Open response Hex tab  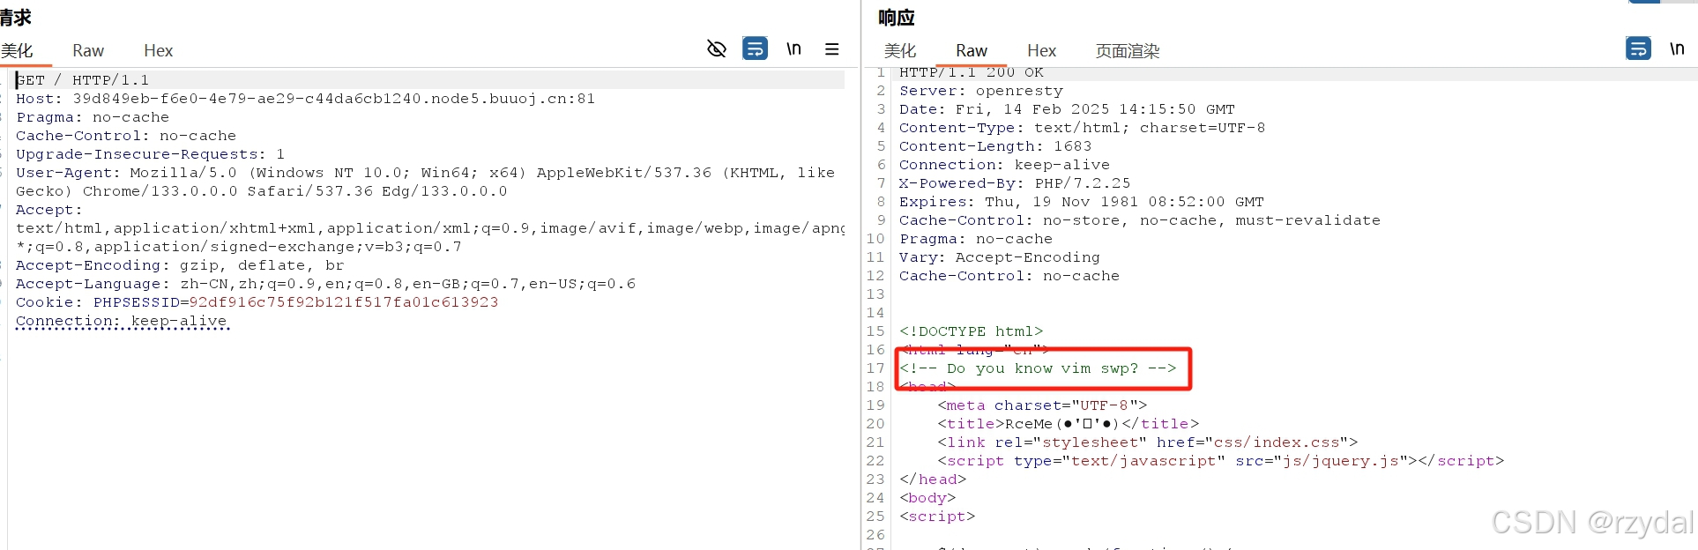click(1041, 50)
